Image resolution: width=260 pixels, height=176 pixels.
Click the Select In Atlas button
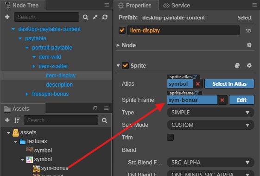229,84
